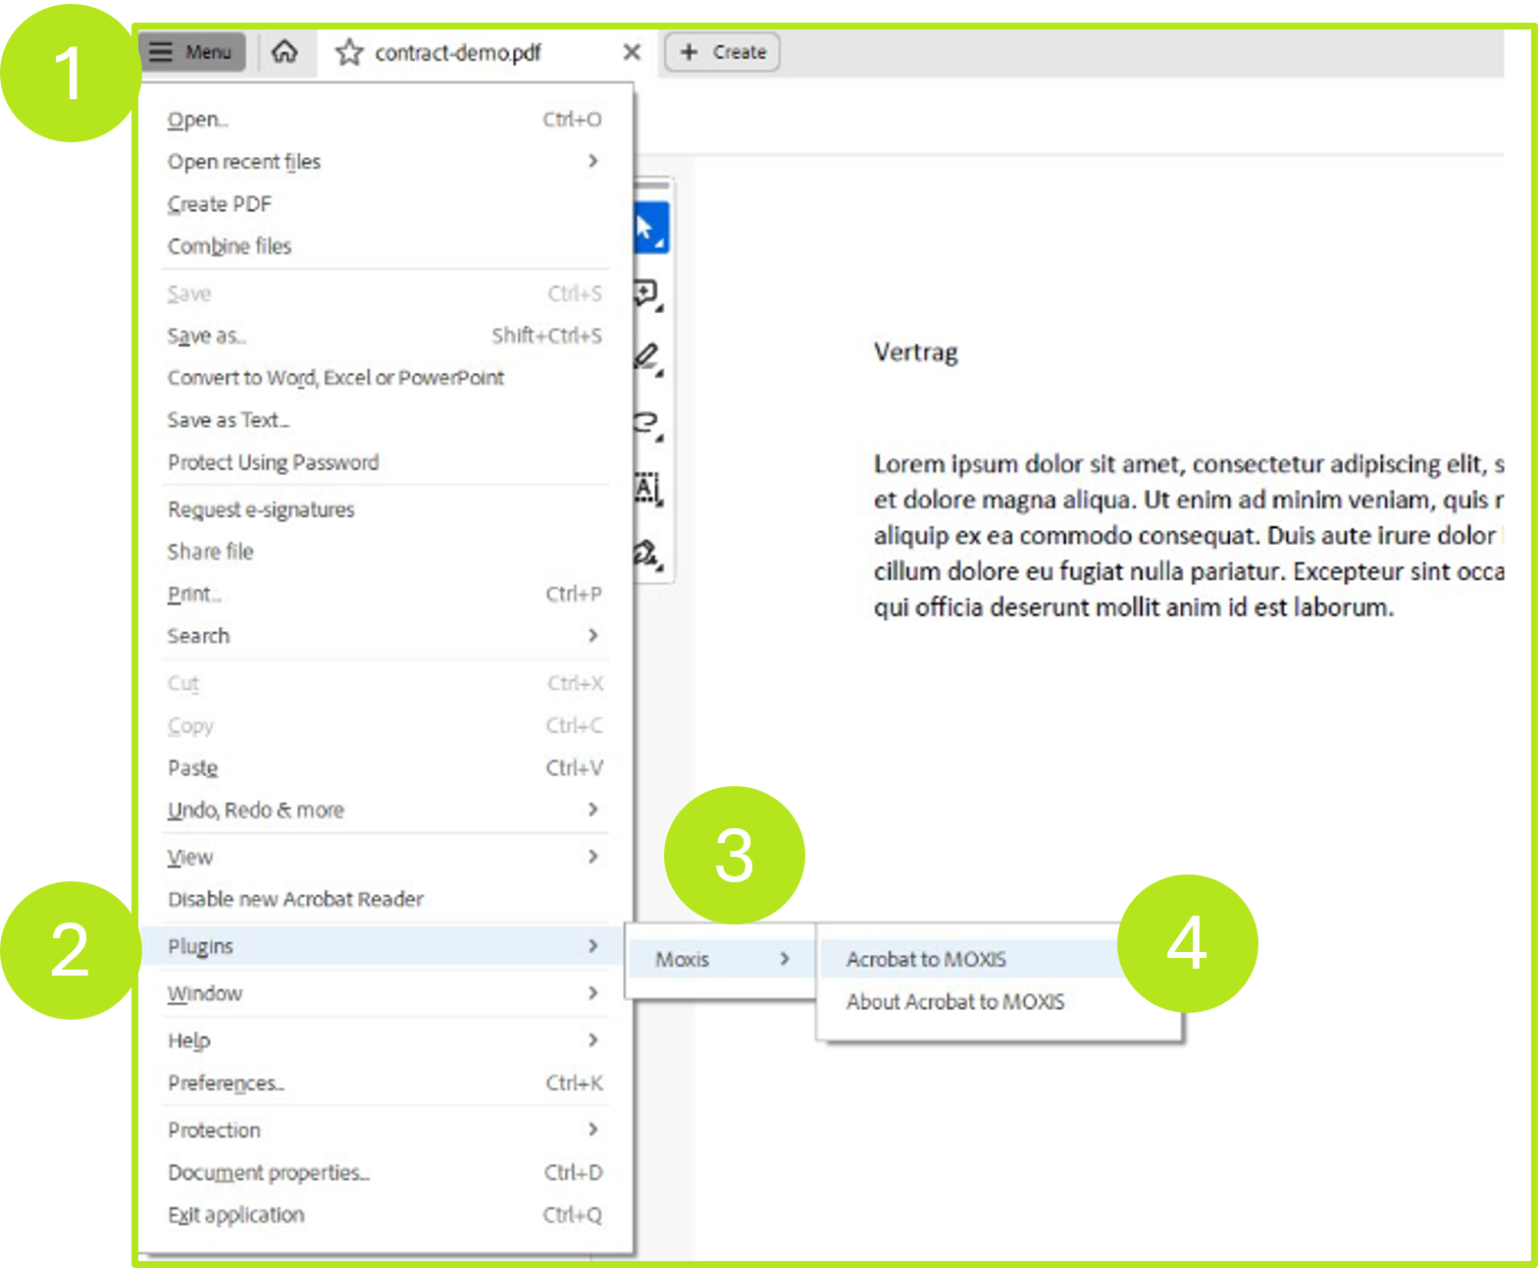
Task: Click the hamburger Menu button
Action: [192, 52]
